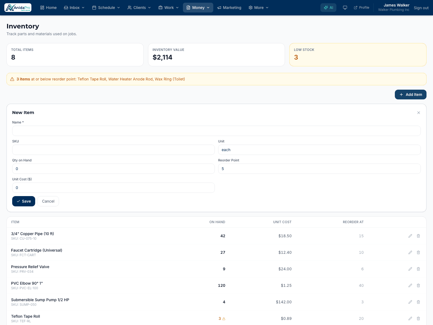
Task: Edit the Submersible Sump Pump row
Action: [410, 302]
